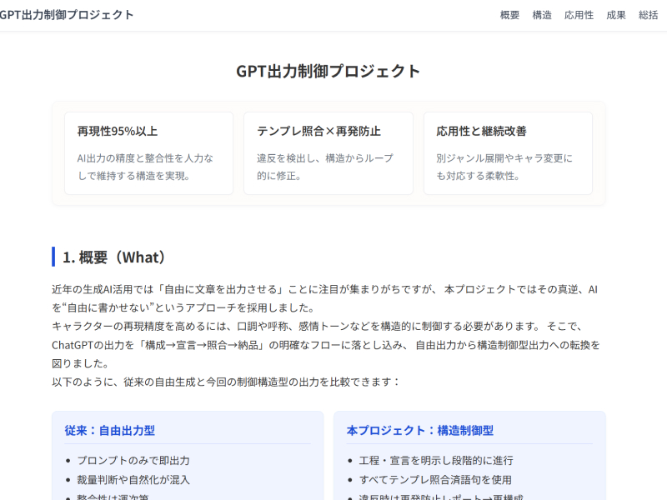Open the 総括 navigation link
The image size is (667, 500).
tap(649, 15)
